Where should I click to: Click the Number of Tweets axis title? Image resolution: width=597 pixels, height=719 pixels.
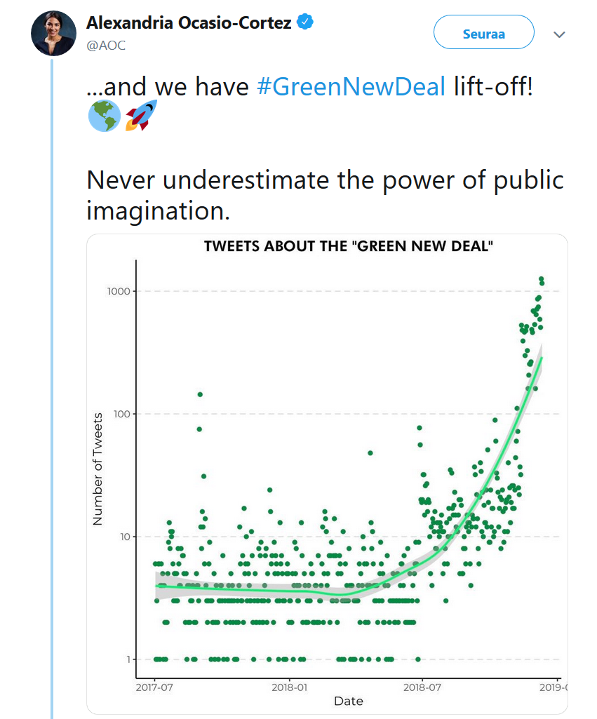(x=98, y=469)
